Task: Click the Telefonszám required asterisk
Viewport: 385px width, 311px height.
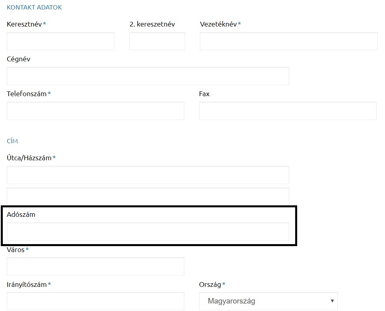Action: click(x=49, y=94)
